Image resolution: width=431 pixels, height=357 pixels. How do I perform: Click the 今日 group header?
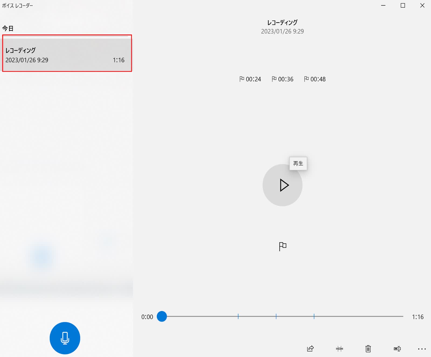(x=8, y=28)
